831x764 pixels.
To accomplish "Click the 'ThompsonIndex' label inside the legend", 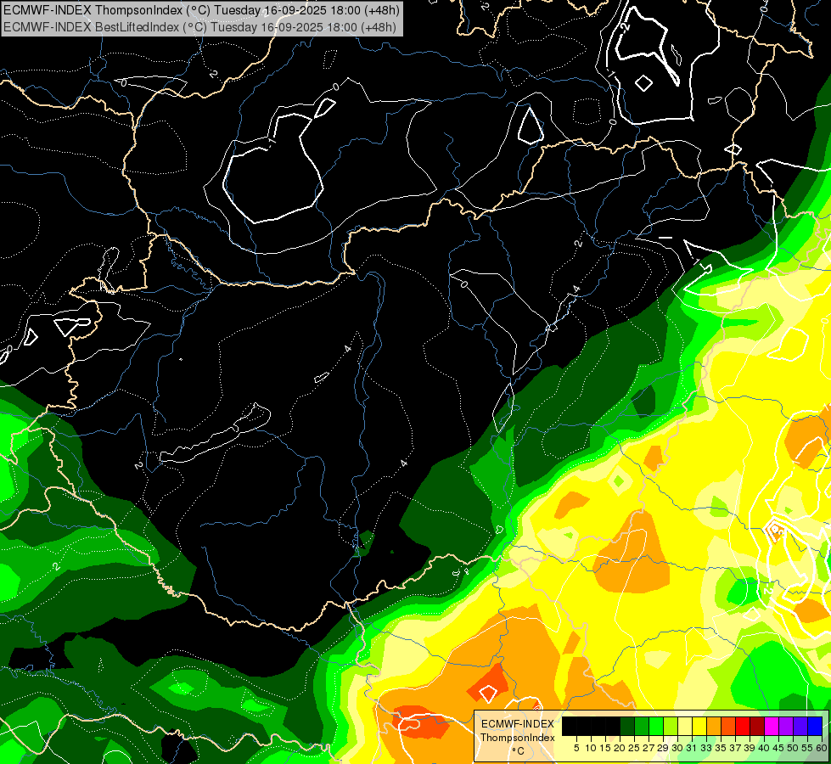I will tap(518, 738).
